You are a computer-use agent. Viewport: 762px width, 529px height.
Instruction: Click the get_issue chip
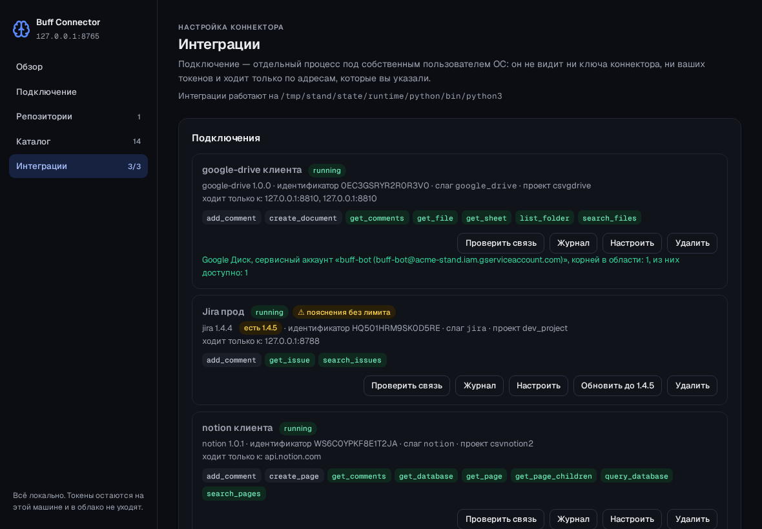[290, 360]
